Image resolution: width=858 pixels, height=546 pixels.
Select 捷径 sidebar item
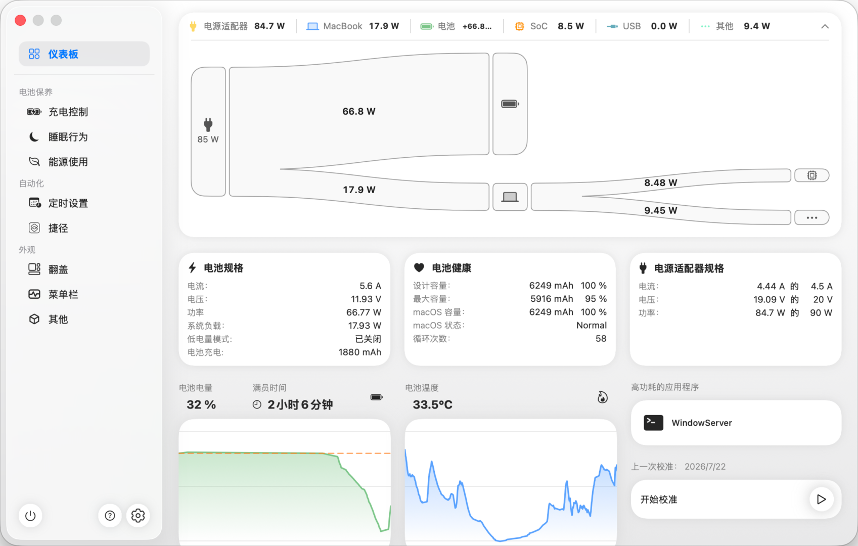pyautogui.click(x=84, y=228)
